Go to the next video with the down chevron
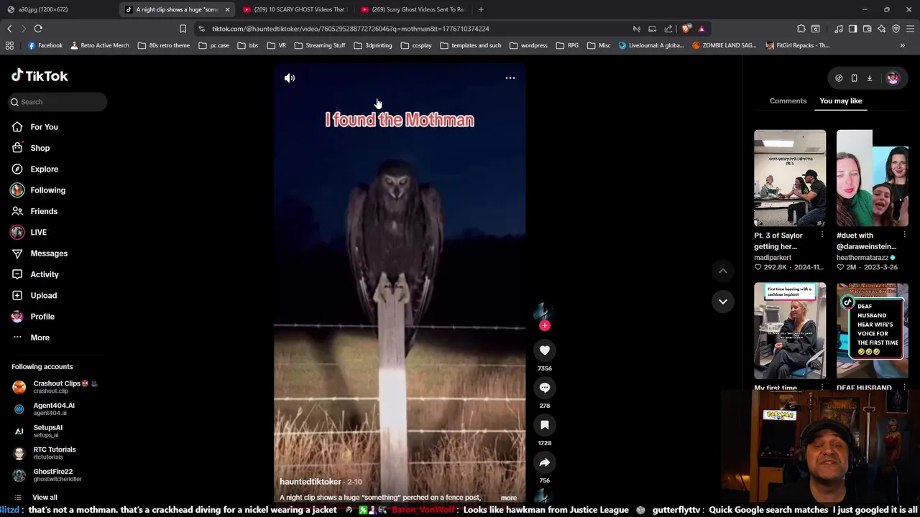Image resolution: width=920 pixels, height=517 pixels. pyautogui.click(x=722, y=302)
